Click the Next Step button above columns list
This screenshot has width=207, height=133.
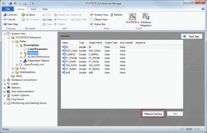click(x=192, y=37)
